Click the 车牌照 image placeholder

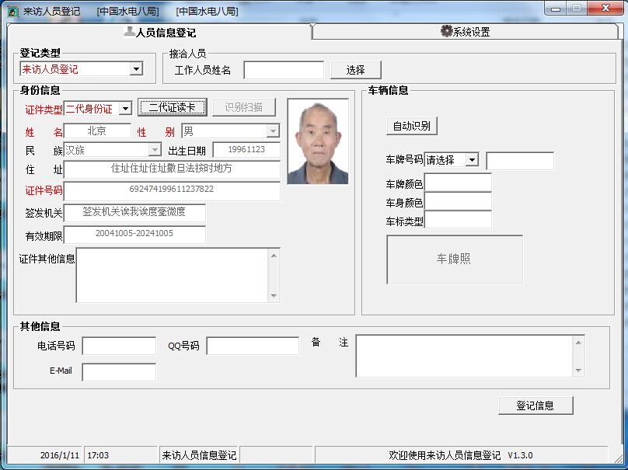[x=454, y=259]
